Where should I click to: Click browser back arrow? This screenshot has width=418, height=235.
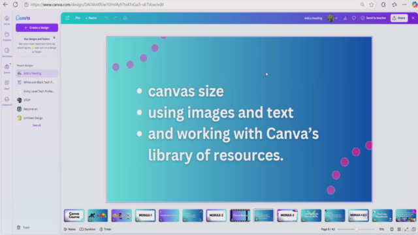coord(5,5)
